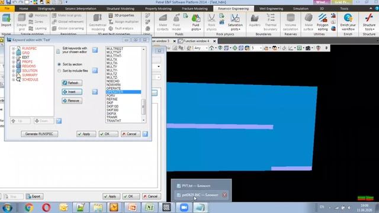The image size is (379, 213).
Task: Click the Remove button
Action: point(72,101)
